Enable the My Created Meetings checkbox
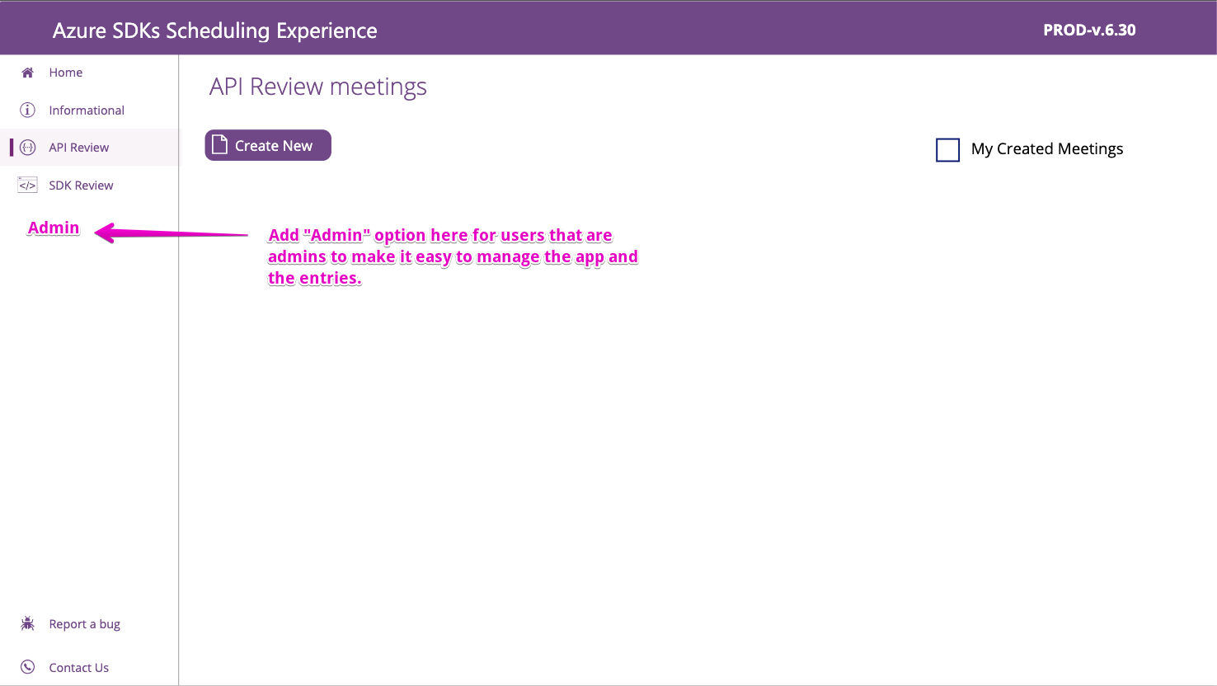Image resolution: width=1217 pixels, height=686 pixels. click(x=948, y=149)
